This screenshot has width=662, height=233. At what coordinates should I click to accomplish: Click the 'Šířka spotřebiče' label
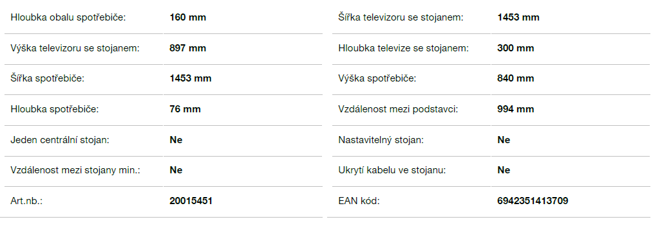click(47, 79)
